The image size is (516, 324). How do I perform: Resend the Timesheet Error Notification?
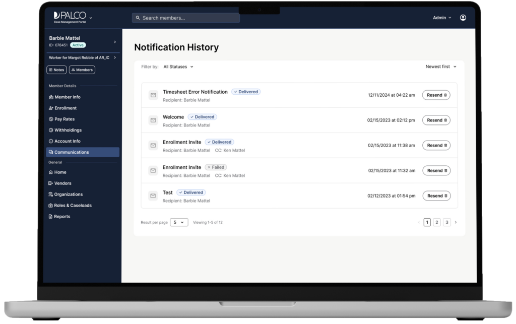pyautogui.click(x=436, y=95)
